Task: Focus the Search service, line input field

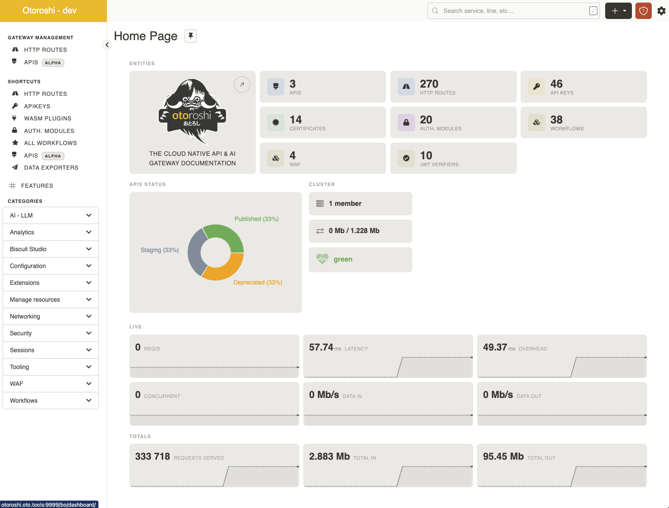Action: 513,11
